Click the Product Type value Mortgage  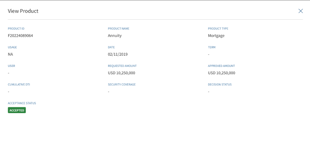[216, 36]
